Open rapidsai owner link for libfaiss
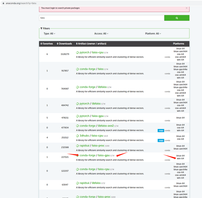202x198 pixels. (x=84, y=183)
